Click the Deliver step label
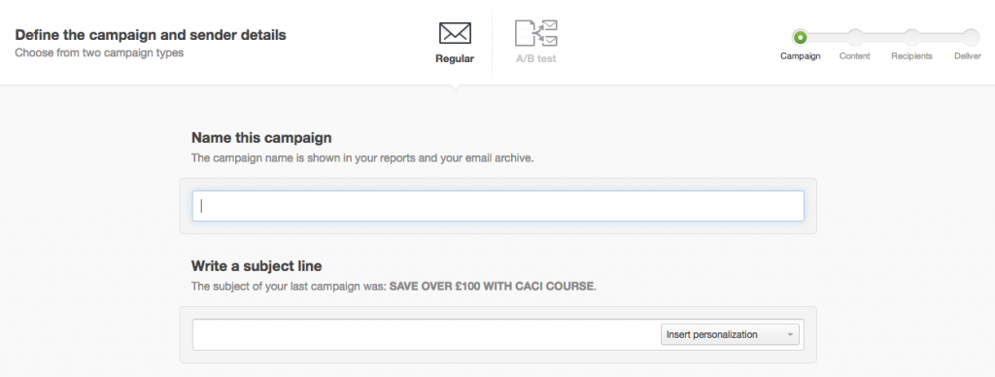995x377 pixels. pyautogui.click(x=968, y=55)
